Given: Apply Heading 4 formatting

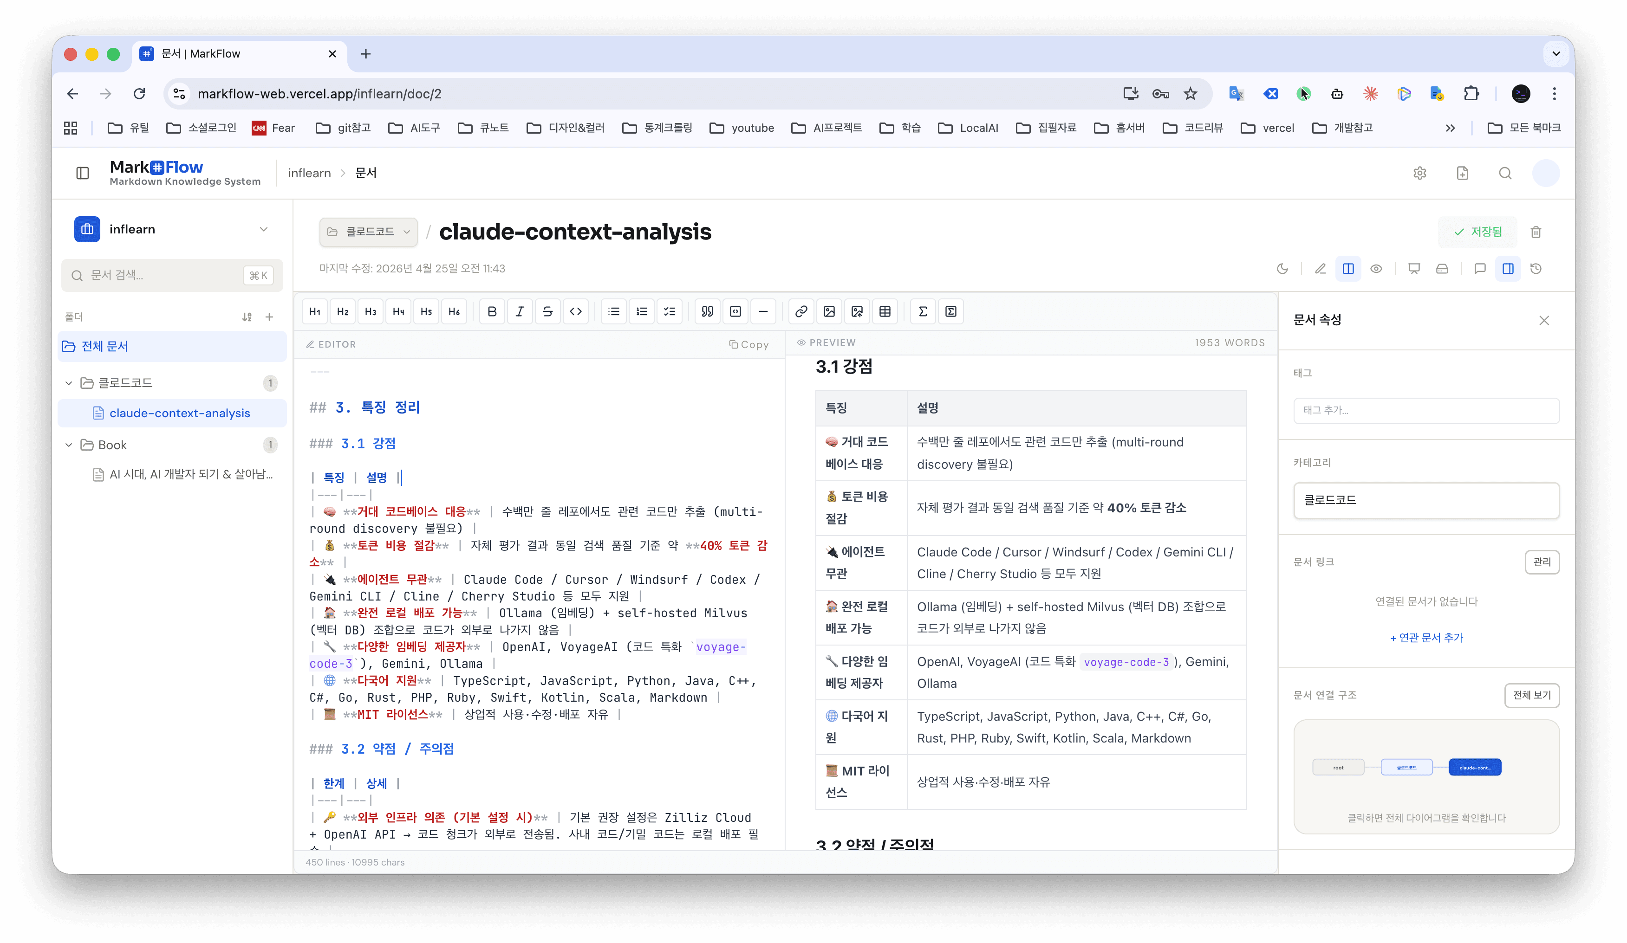Looking at the screenshot, I should (x=398, y=312).
